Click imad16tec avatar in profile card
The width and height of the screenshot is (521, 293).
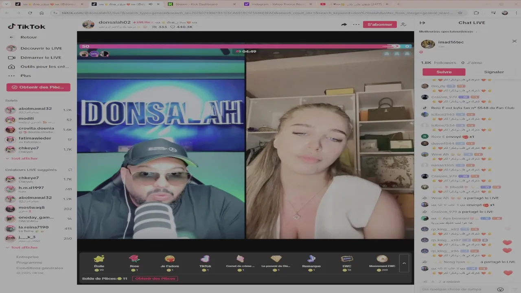(428, 44)
